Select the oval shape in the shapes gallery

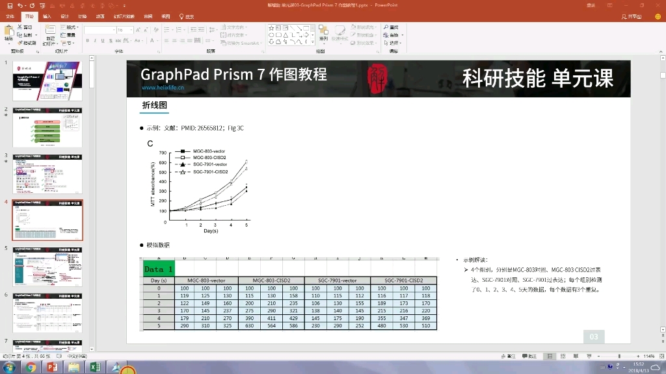[x=271, y=35]
